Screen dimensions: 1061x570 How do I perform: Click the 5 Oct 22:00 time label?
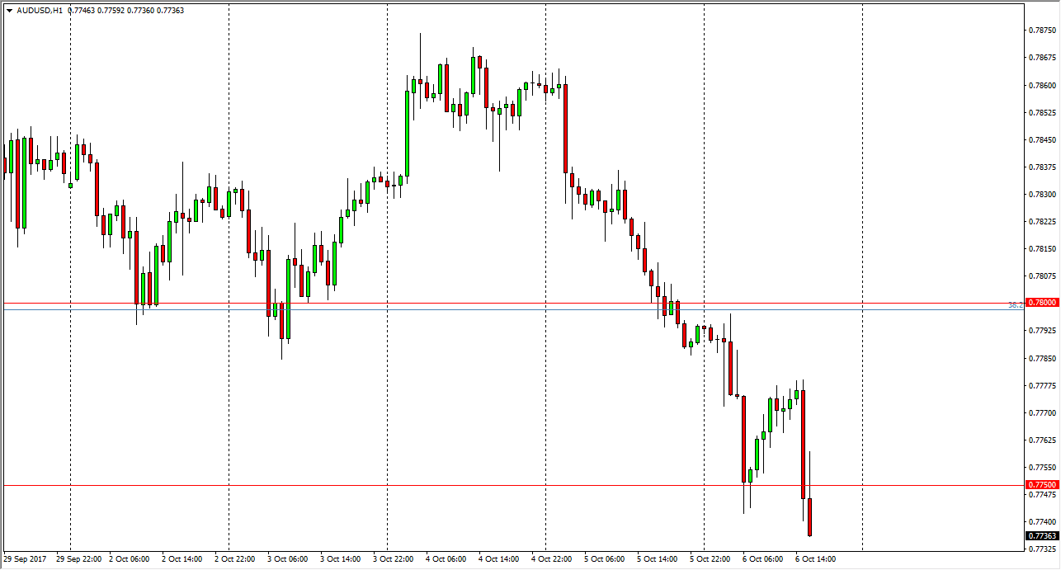pos(710,559)
